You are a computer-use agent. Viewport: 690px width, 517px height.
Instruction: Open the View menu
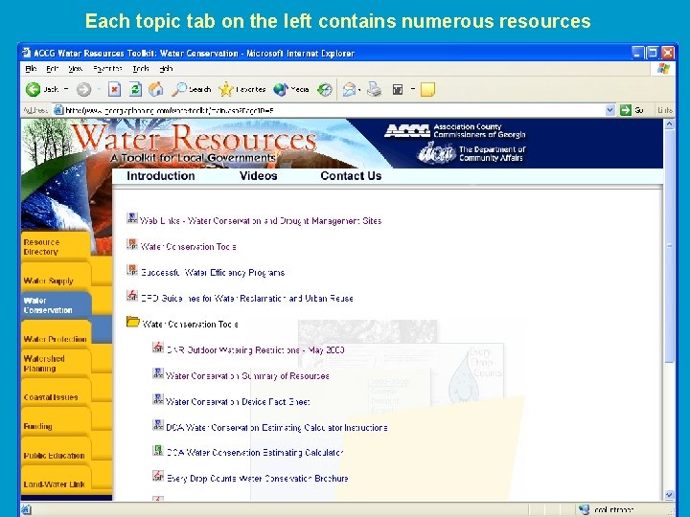[x=76, y=69]
